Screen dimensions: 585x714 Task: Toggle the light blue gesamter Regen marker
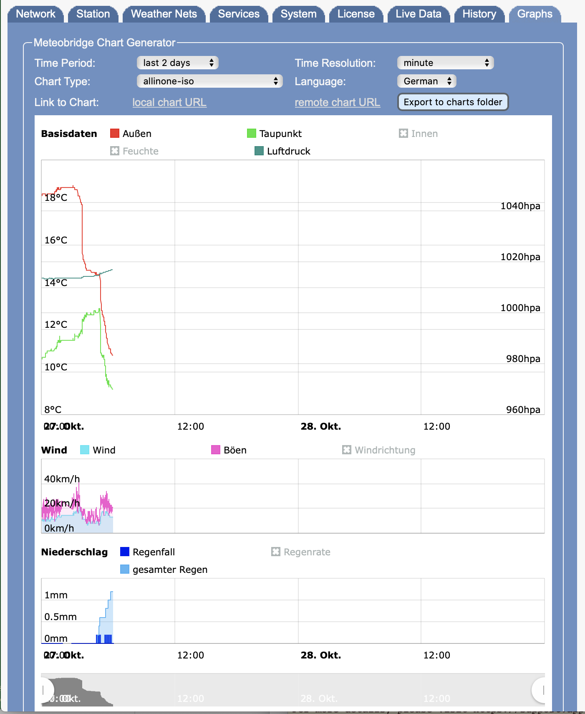coord(125,570)
